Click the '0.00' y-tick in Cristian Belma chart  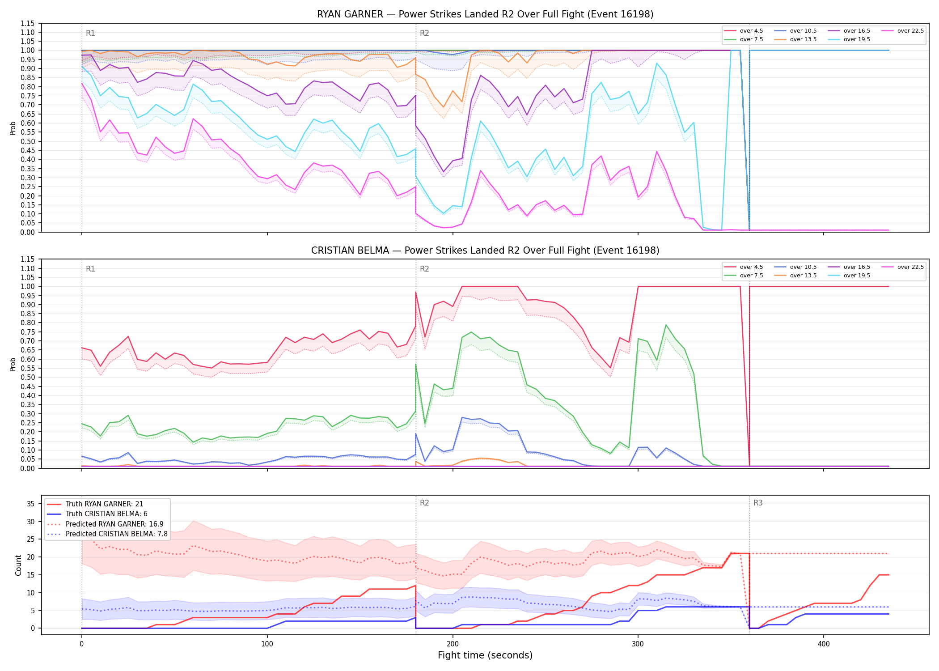pyautogui.click(x=28, y=468)
